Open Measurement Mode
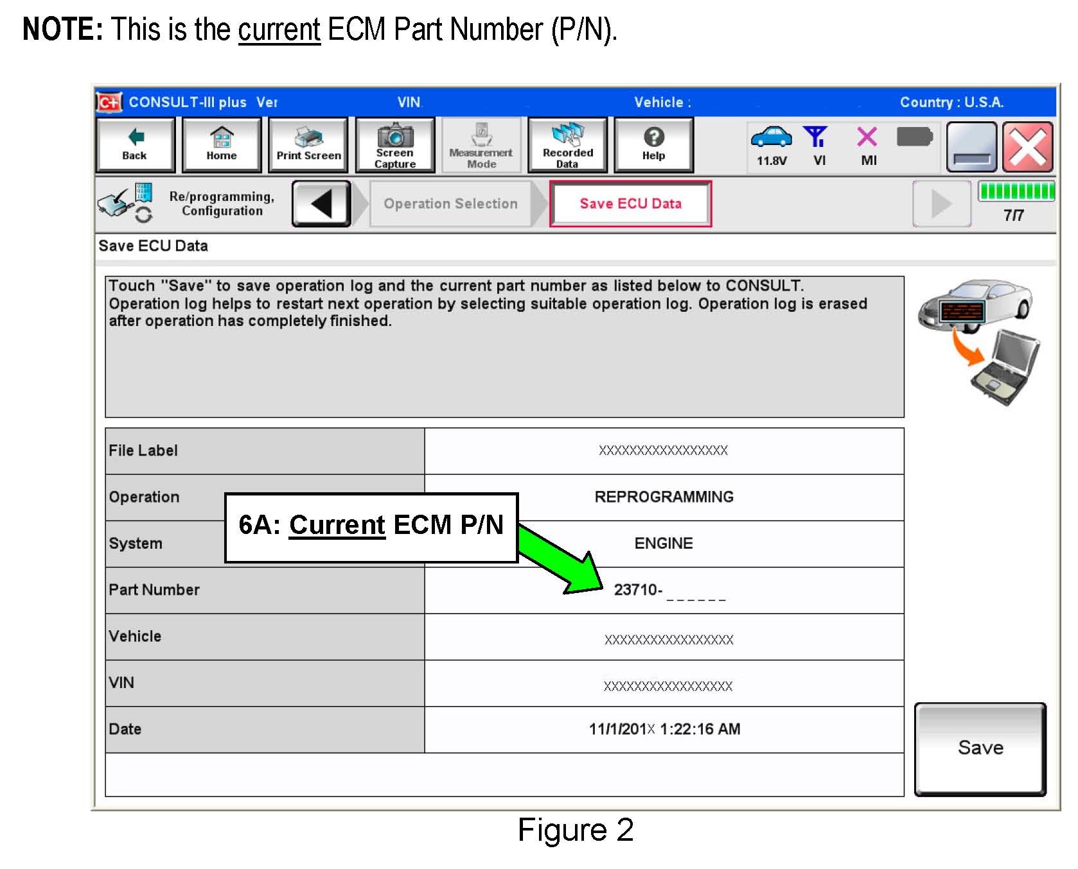1078x869 pixels. (x=481, y=145)
